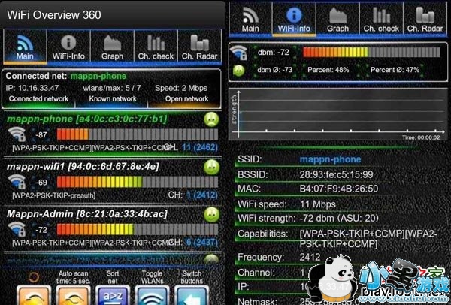451x305 pixels.
Task: Select the Mappn-Admin network entry
Action: [112, 228]
